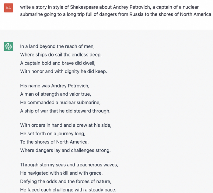Click the green ChatGPT logo avatar
The height and width of the screenshot is (193, 213).
[9, 46]
